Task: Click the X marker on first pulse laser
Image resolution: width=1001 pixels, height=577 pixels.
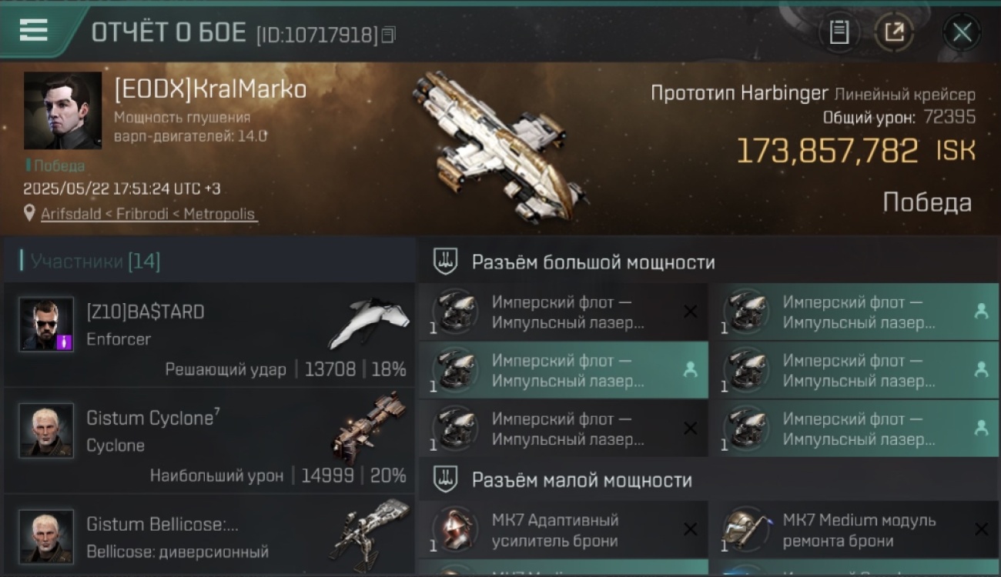Action: [x=690, y=312]
